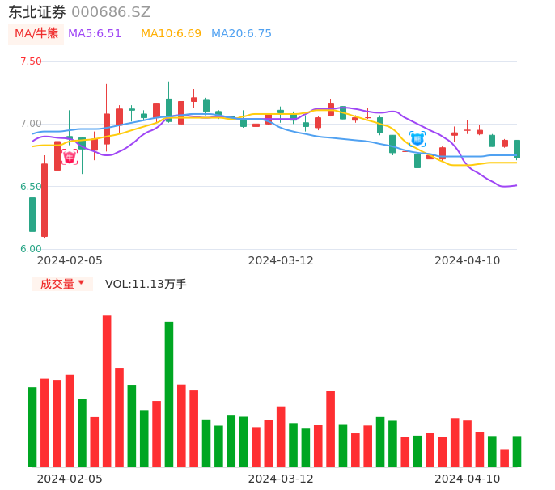Viewport: 555px width, 490px height.
Task: Click the 7.50 price axis label
Action: click(x=31, y=61)
